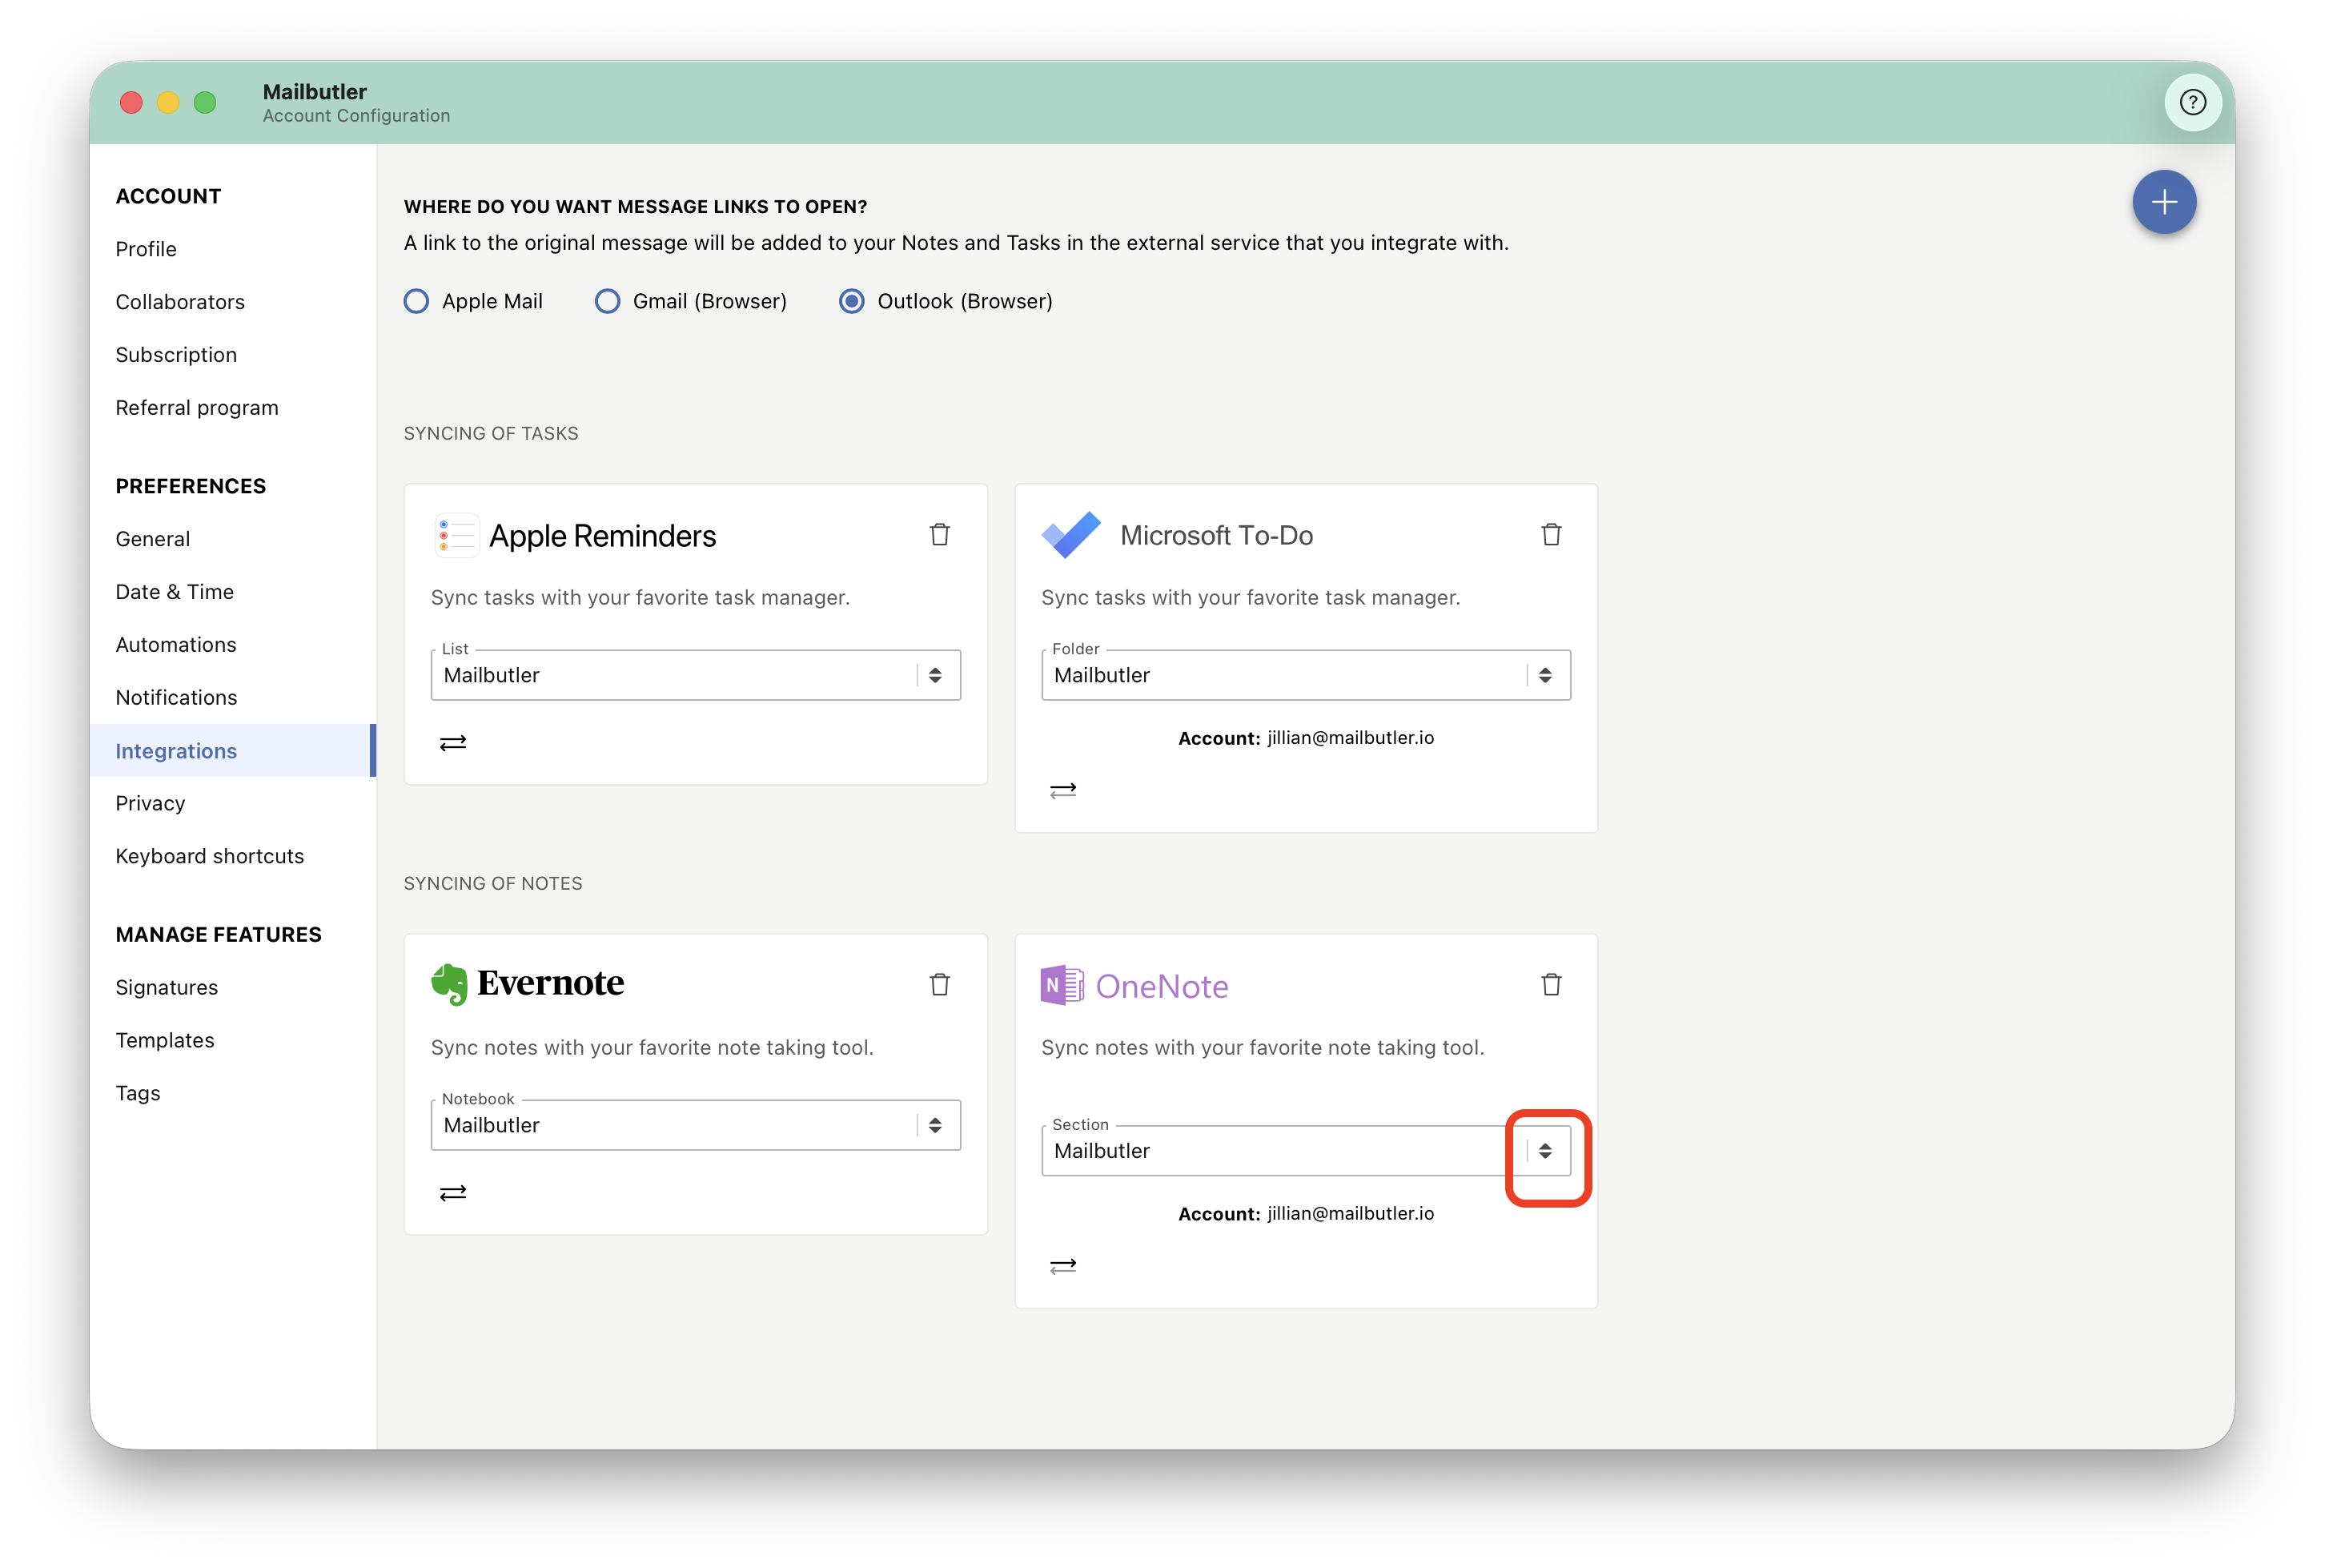Select the Apple Mail radio button

click(x=416, y=301)
